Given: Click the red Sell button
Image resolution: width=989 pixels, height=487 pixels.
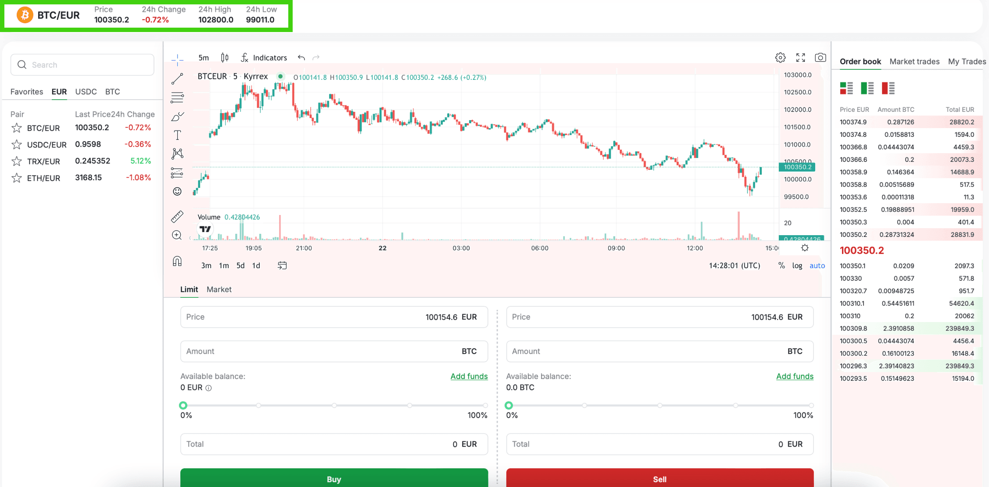Looking at the screenshot, I should [659, 478].
